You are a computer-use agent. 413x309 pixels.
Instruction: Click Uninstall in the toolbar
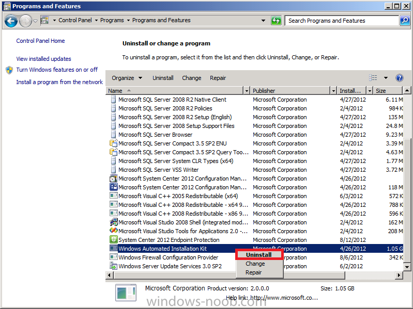coord(163,78)
